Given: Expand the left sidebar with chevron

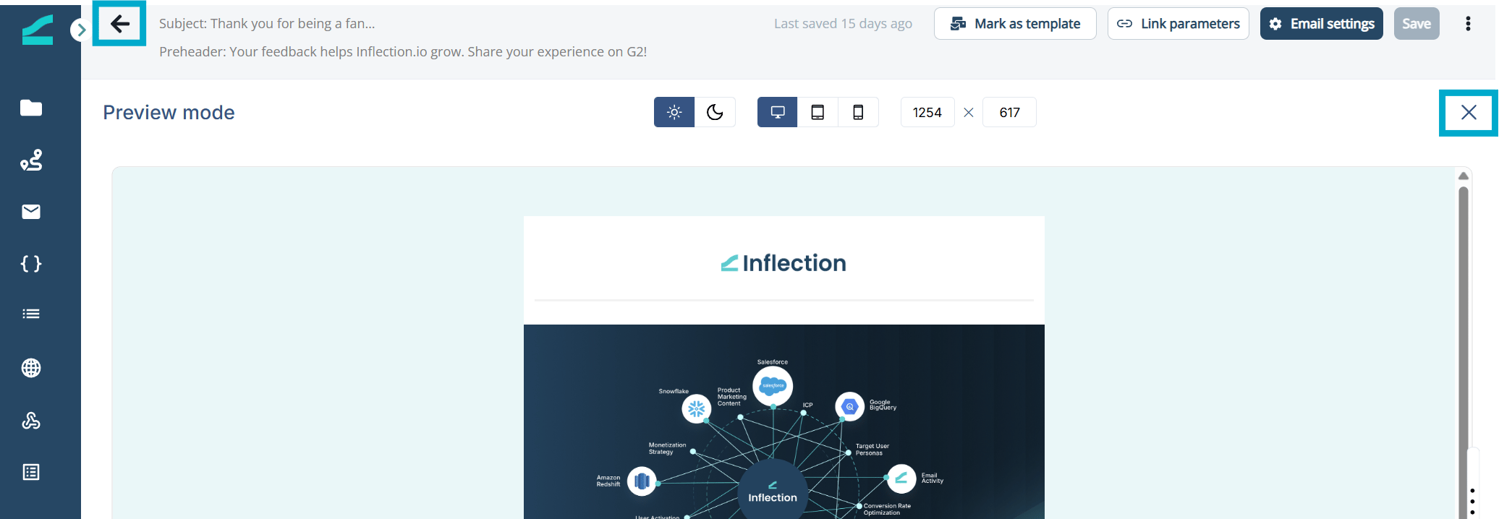Looking at the screenshot, I should 80,30.
